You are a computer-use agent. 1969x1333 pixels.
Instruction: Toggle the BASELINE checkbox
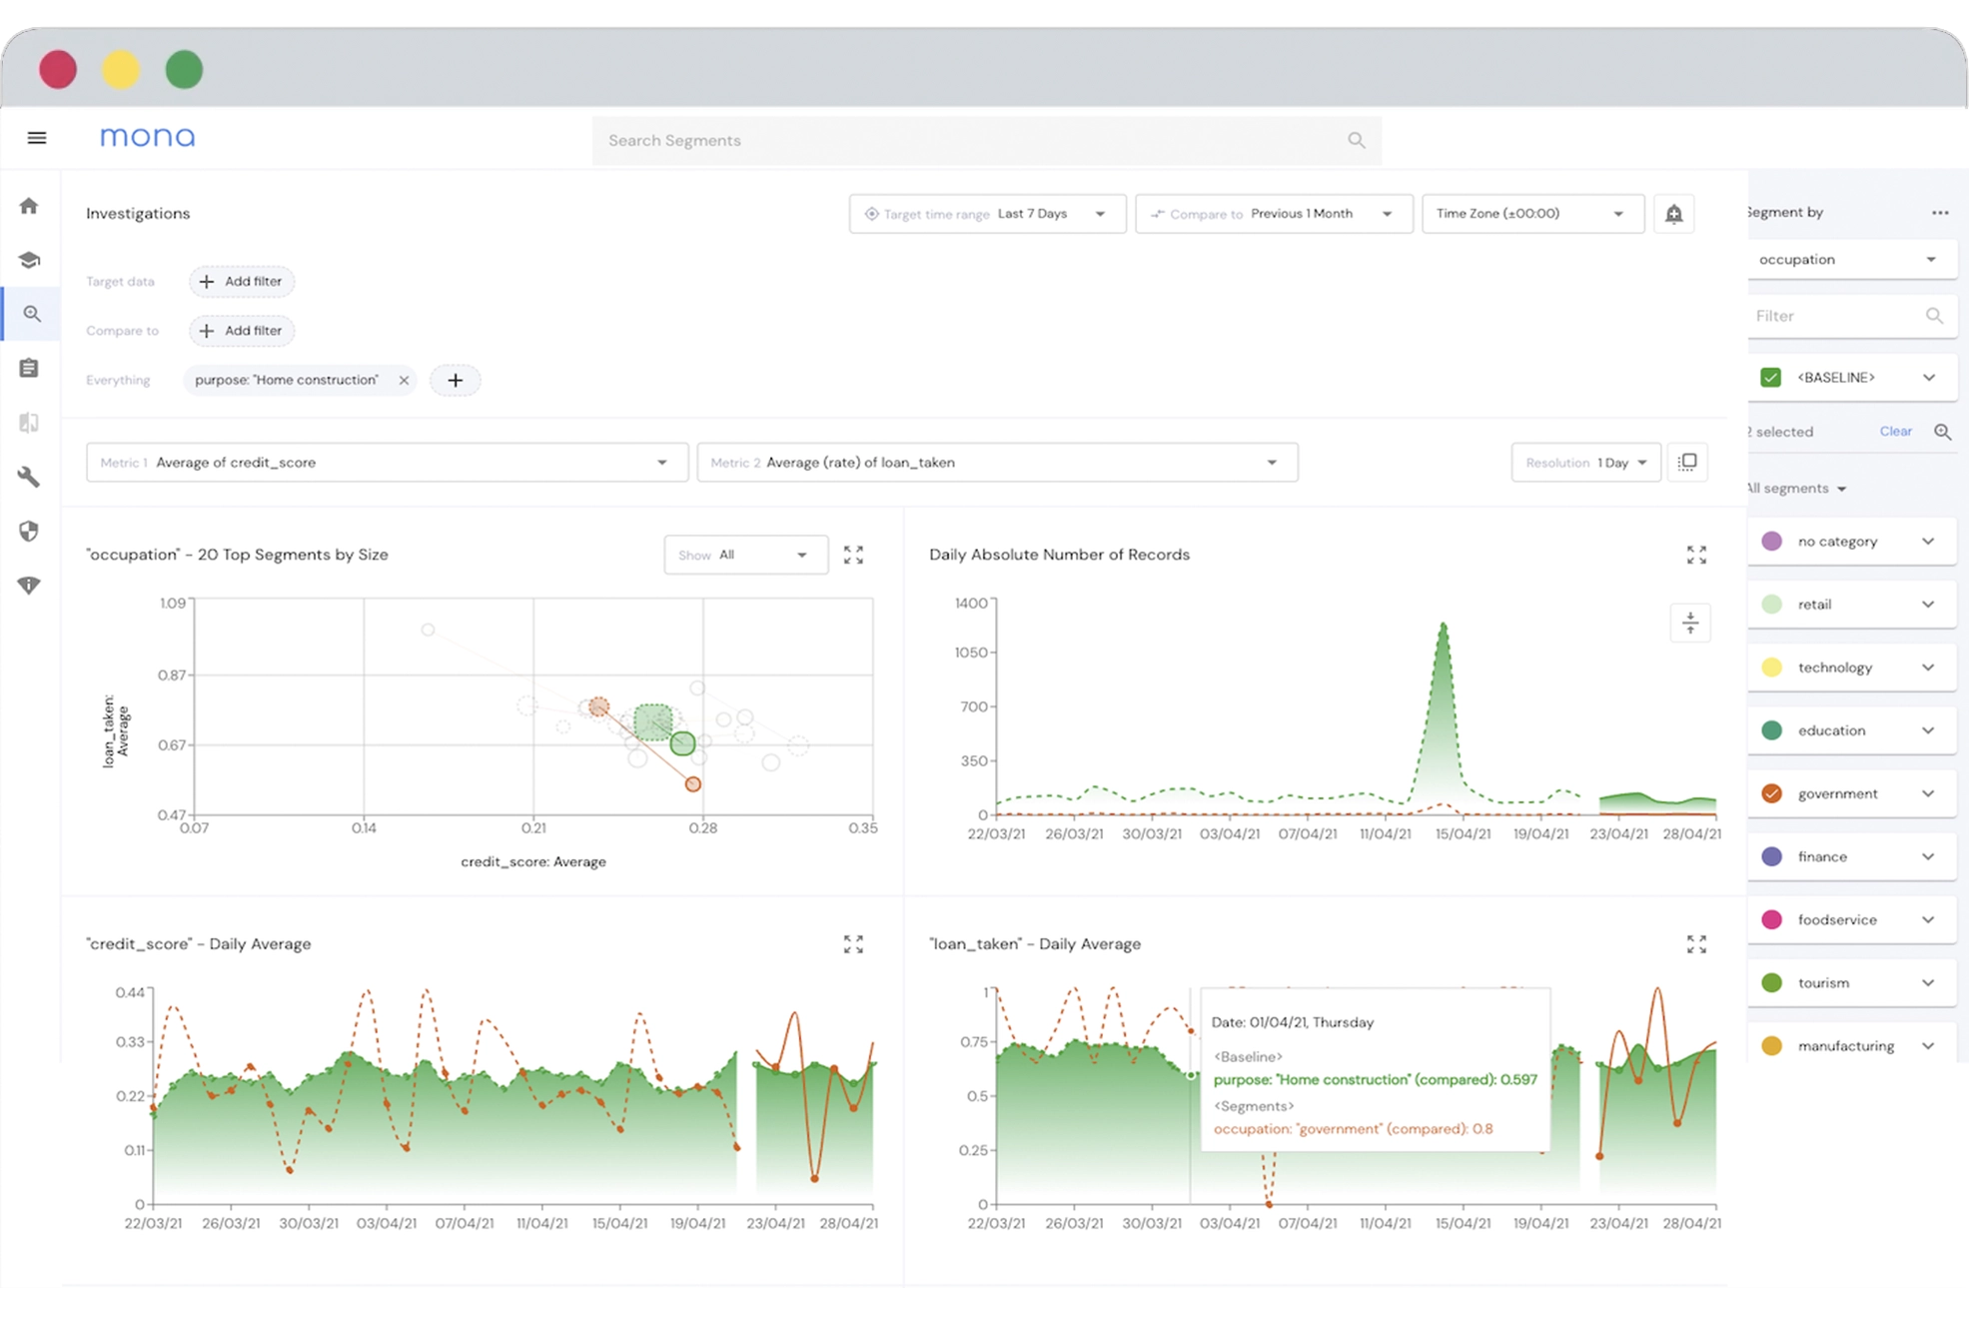[x=1771, y=378]
